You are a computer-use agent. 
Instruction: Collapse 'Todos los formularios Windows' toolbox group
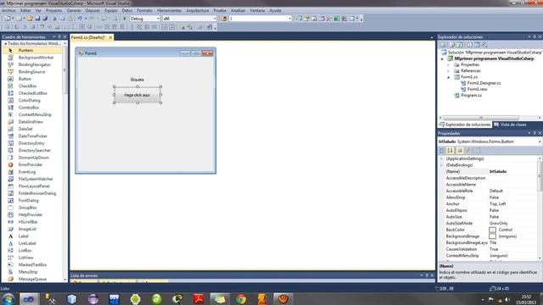pyautogui.click(x=5, y=43)
